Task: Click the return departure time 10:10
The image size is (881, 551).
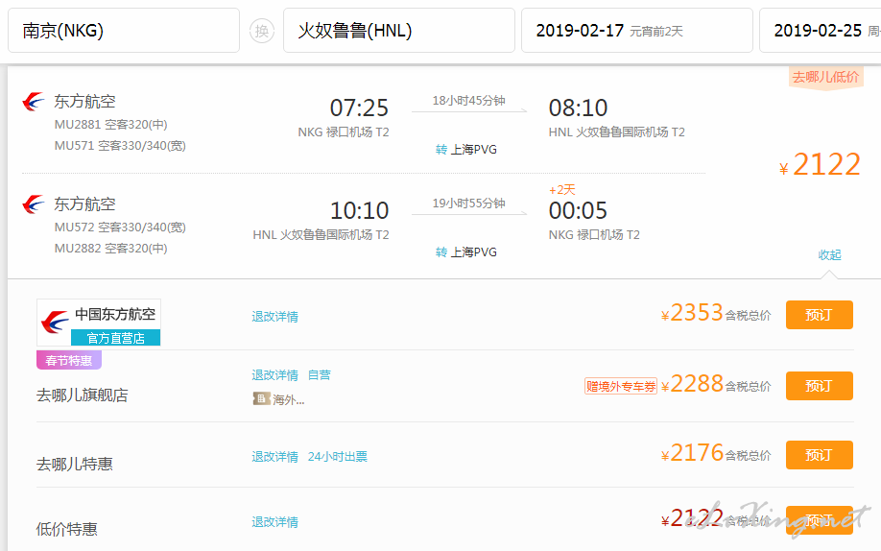Action: point(359,211)
